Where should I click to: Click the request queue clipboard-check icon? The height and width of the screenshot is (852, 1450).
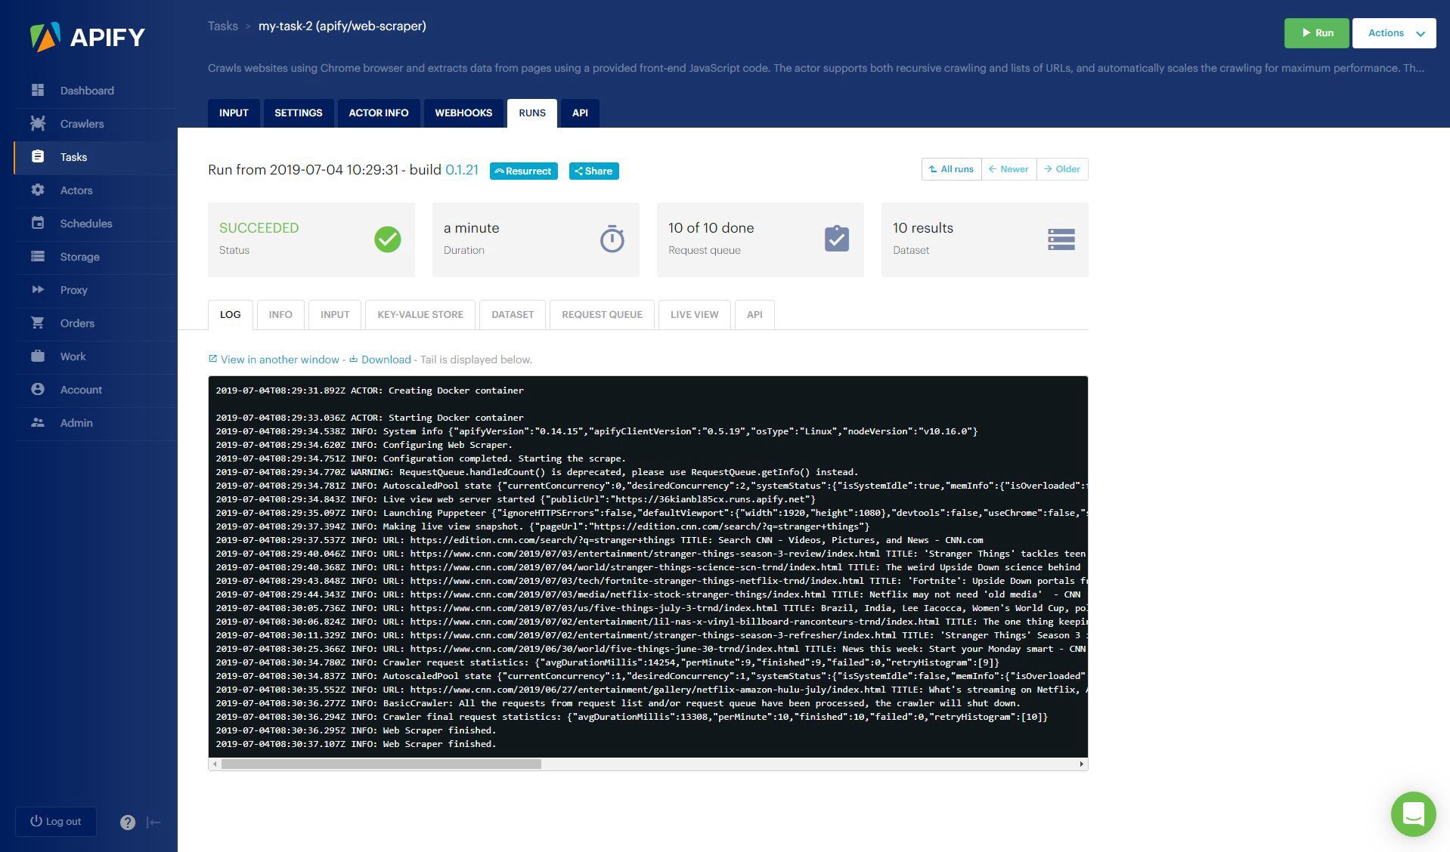837,239
